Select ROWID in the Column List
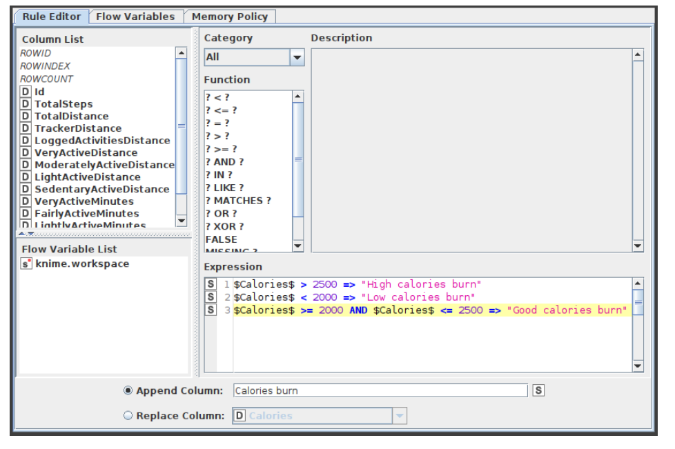This screenshot has height=449, width=675. pyautogui.click(x=36, y=53)
